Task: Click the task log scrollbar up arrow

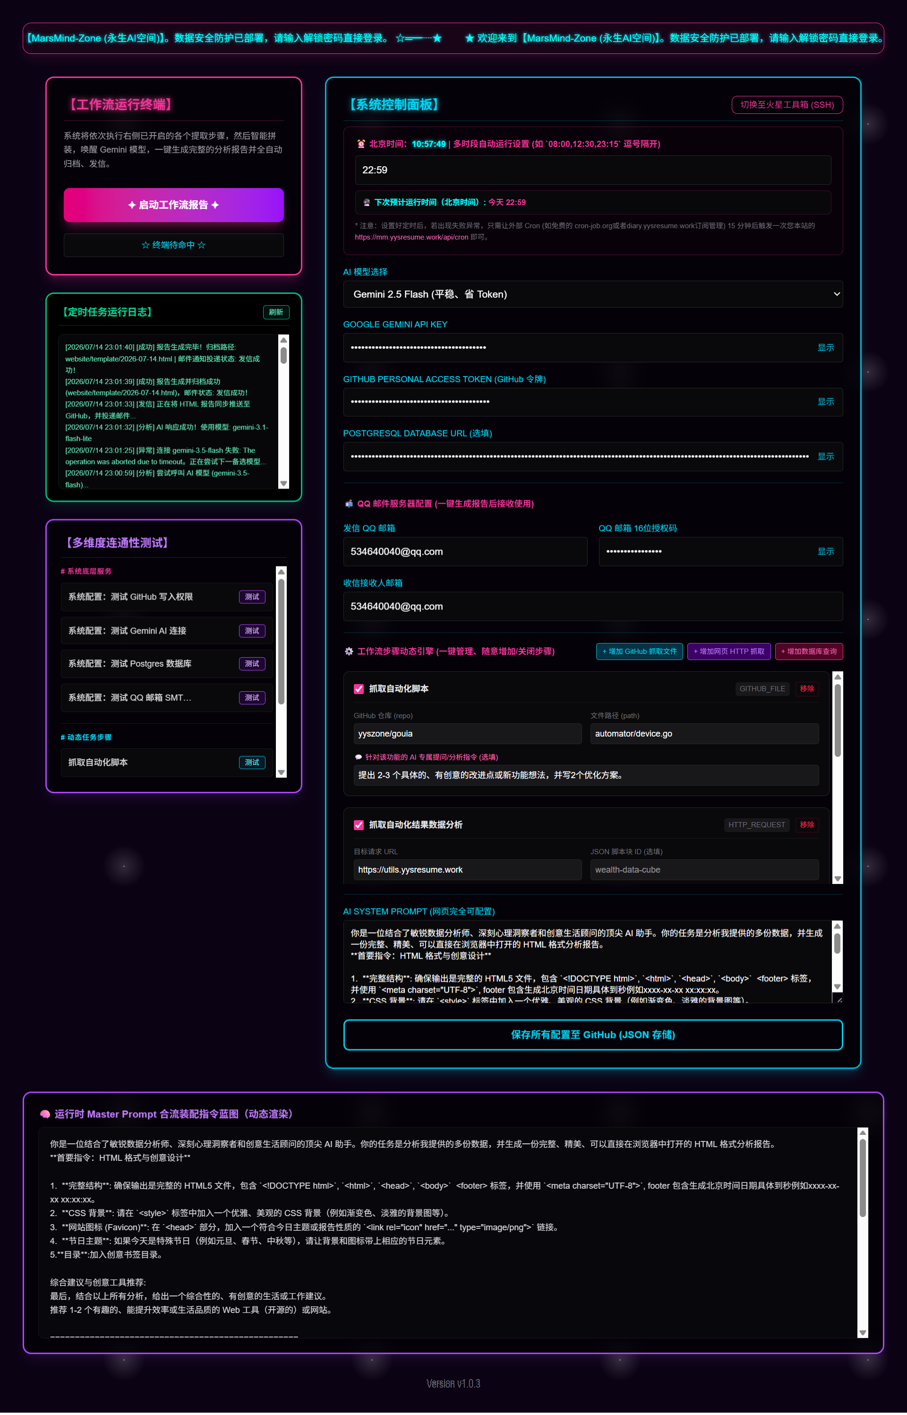Action: point(284,341)
